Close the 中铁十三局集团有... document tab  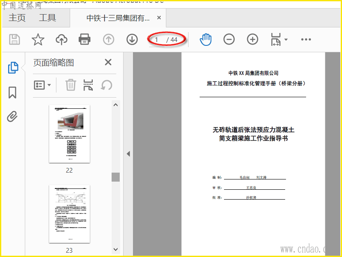click(159, 18)
